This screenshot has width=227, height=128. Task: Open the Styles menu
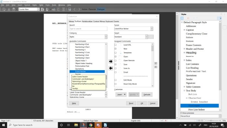click(34, 5)
